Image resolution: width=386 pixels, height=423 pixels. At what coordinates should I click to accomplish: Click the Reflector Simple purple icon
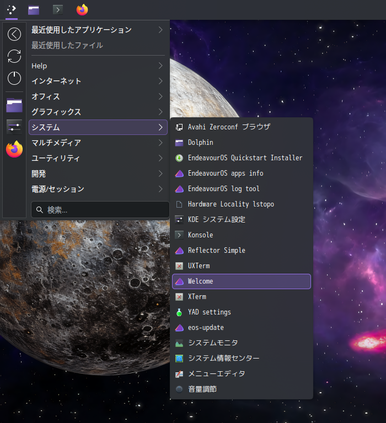coord(179,251)
